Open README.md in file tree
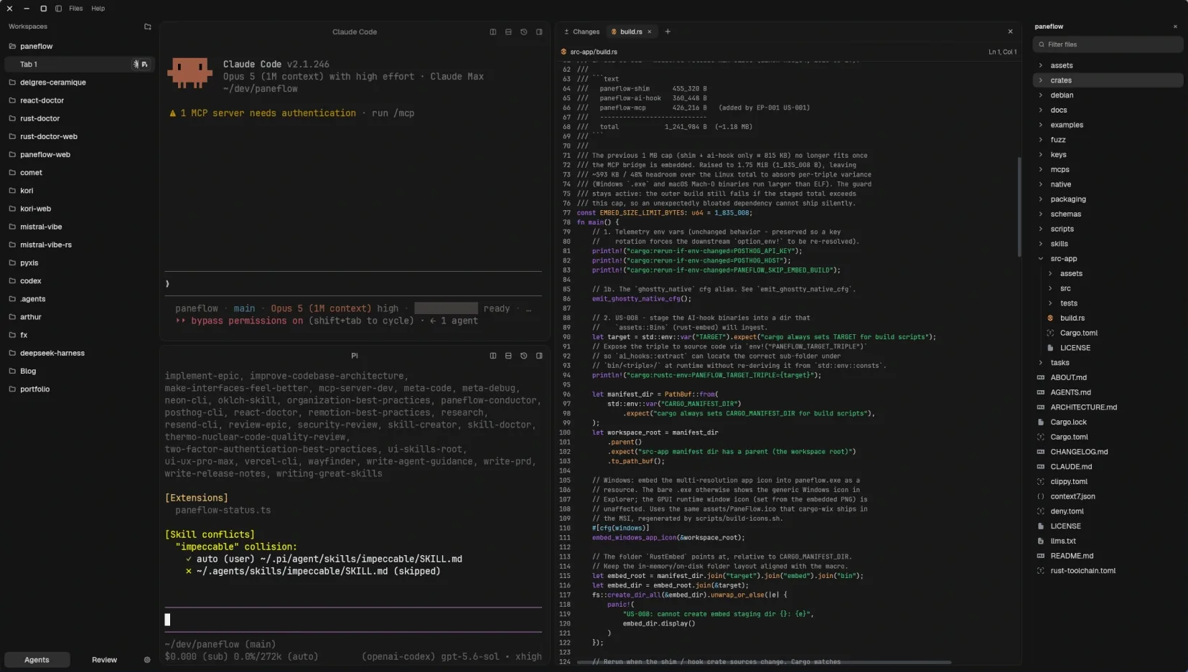The height and width of the screenshot is (672, 1188). 1072,556
